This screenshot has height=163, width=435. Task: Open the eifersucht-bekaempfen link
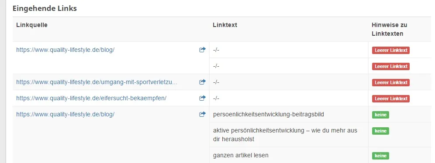(x=91, y=98)
